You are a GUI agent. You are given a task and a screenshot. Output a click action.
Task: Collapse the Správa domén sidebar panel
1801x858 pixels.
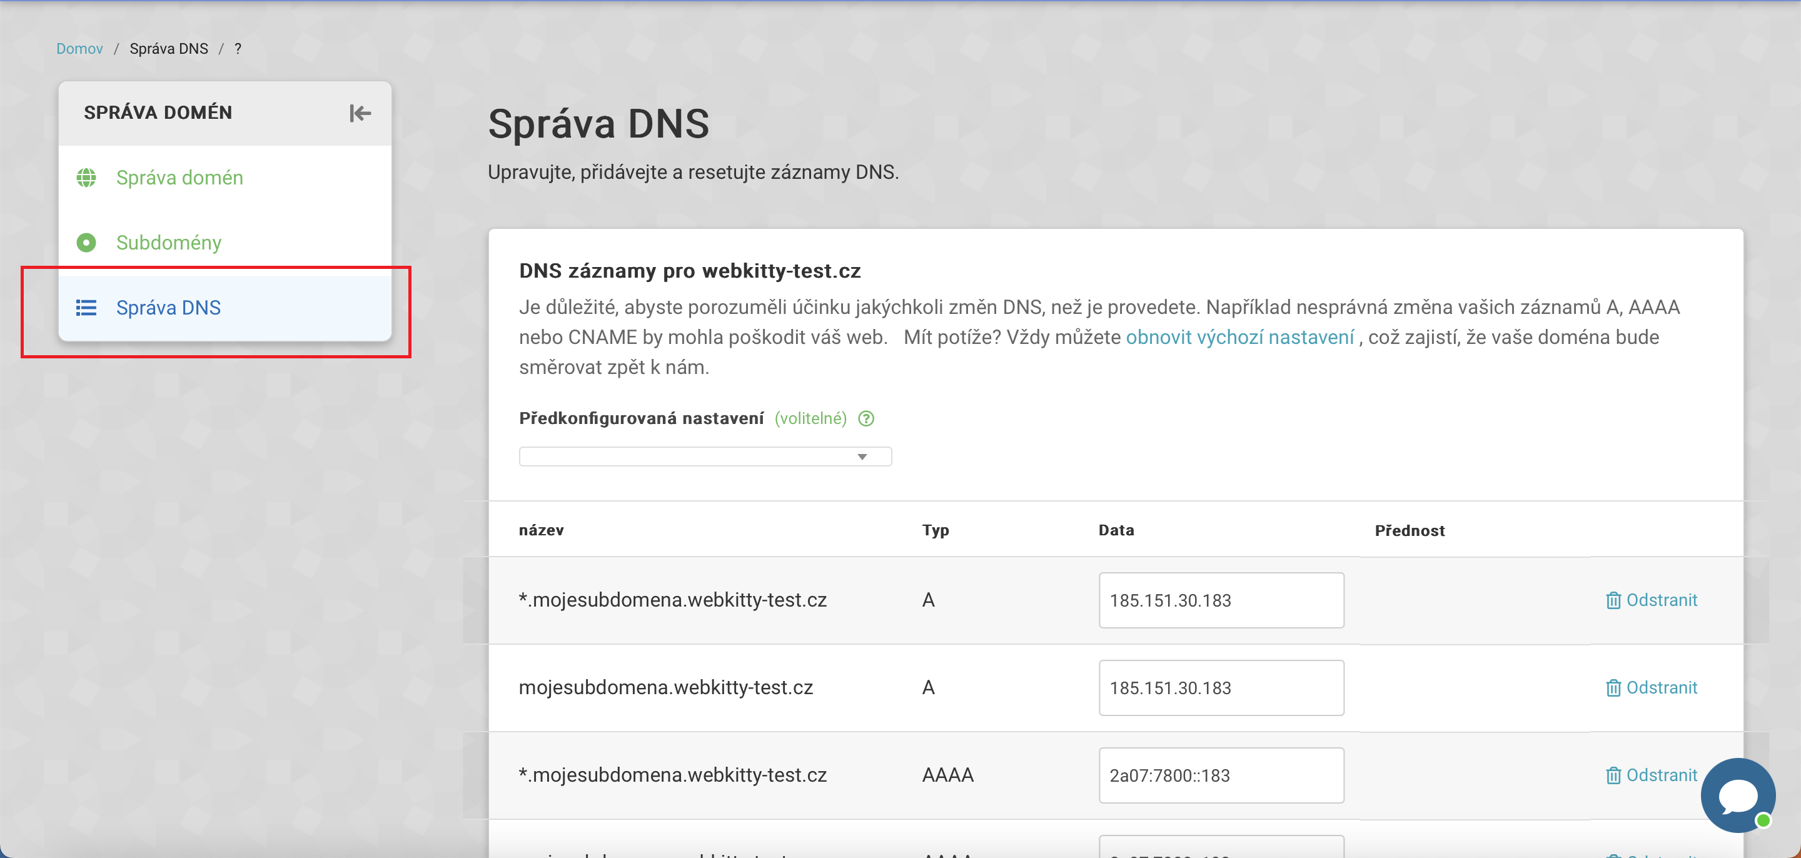coord(360,113)
